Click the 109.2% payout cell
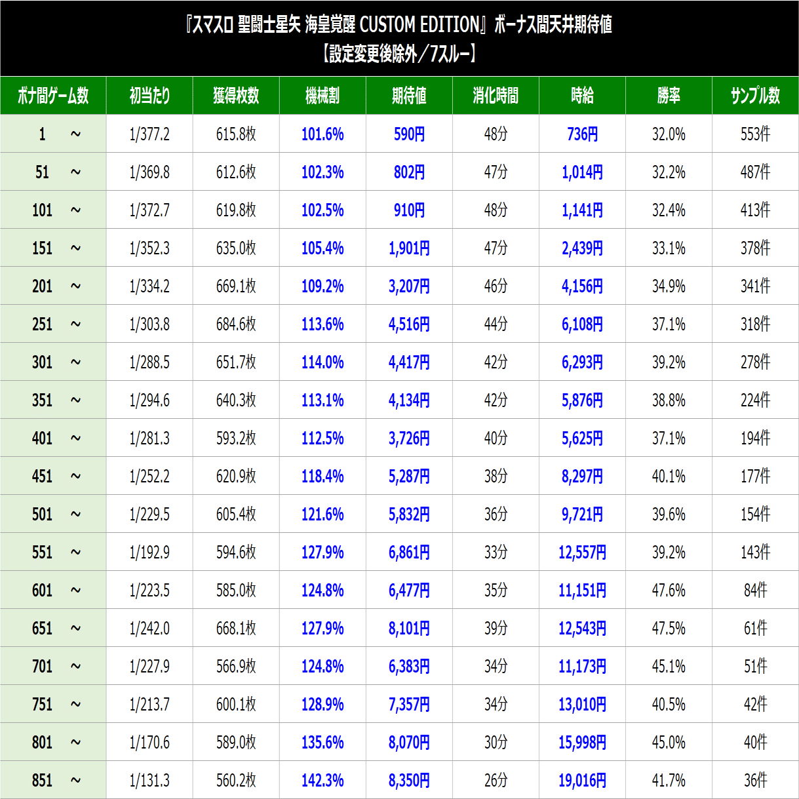Viewport: 799px width, 799px height. (x=322, y=286)
